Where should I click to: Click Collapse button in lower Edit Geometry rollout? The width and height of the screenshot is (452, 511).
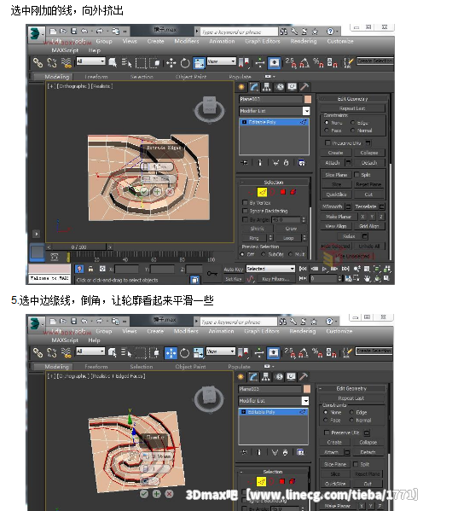pyautogui.click(x=368, y=442)
